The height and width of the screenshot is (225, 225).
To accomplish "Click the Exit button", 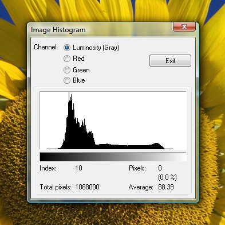I will (170, 61).
